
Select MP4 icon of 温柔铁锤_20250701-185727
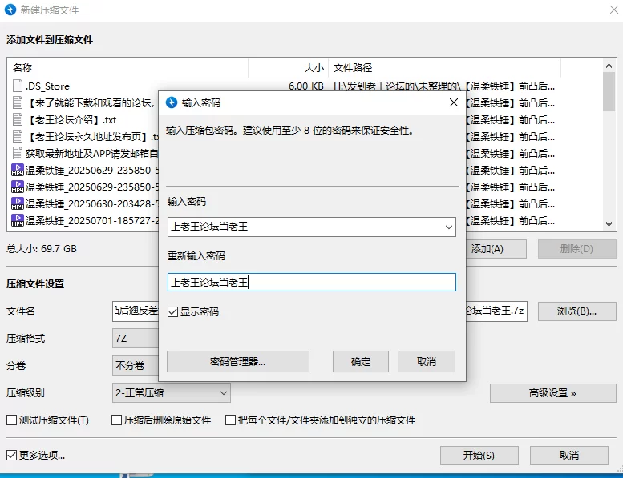click(18, 220)
